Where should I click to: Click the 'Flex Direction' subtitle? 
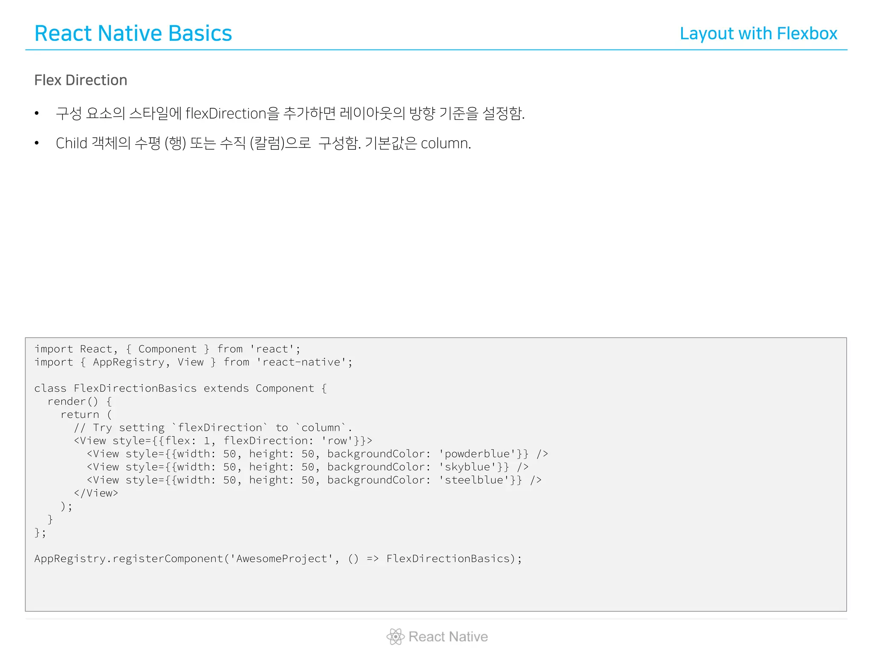click(81, 80)
